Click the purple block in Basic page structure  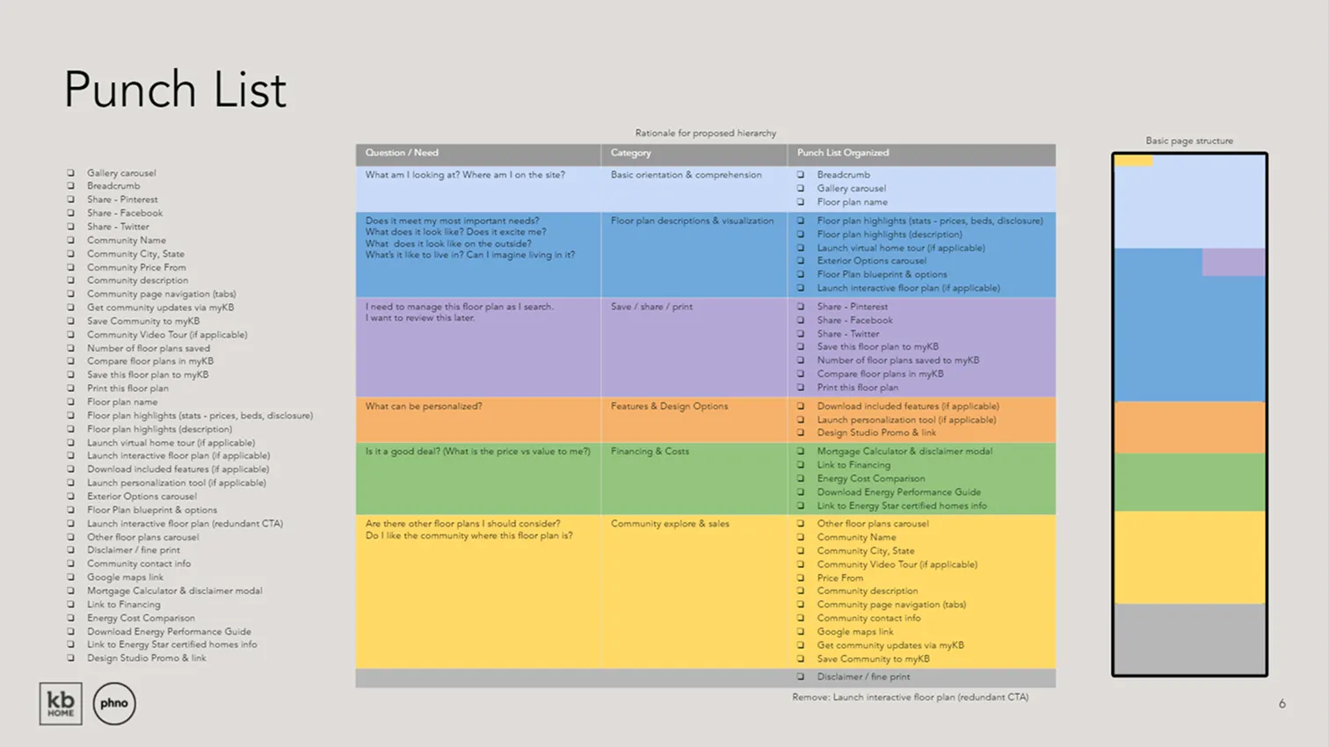click(x=1235, y=262)
